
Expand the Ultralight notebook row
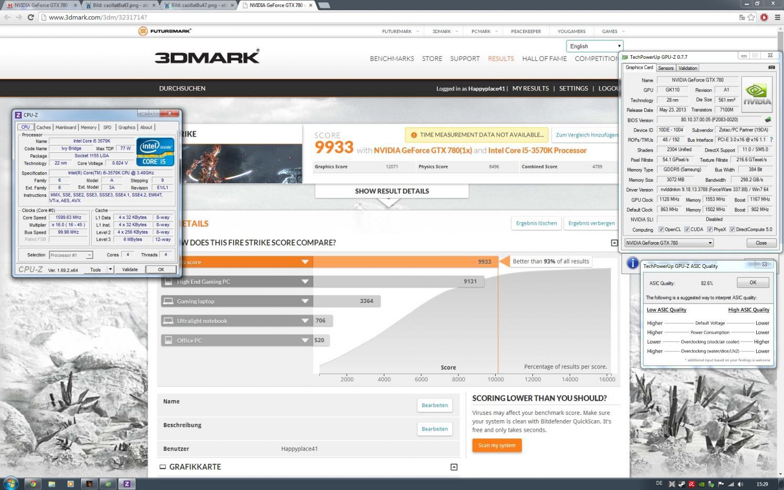(x=305, y=320)
